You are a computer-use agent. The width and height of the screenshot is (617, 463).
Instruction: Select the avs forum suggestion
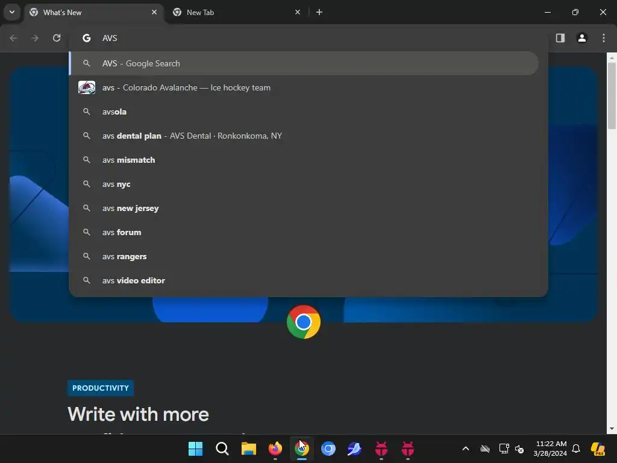(304, 232)
